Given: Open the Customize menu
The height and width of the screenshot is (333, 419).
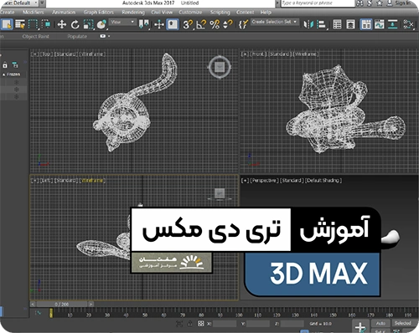Looking at the screenshot, I should (190, 13).
